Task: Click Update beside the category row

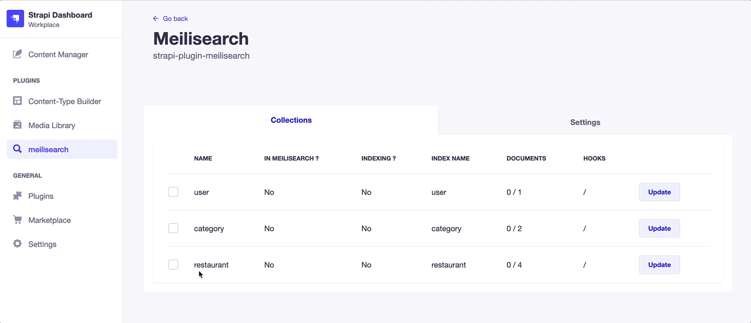Action: (659, 228)
